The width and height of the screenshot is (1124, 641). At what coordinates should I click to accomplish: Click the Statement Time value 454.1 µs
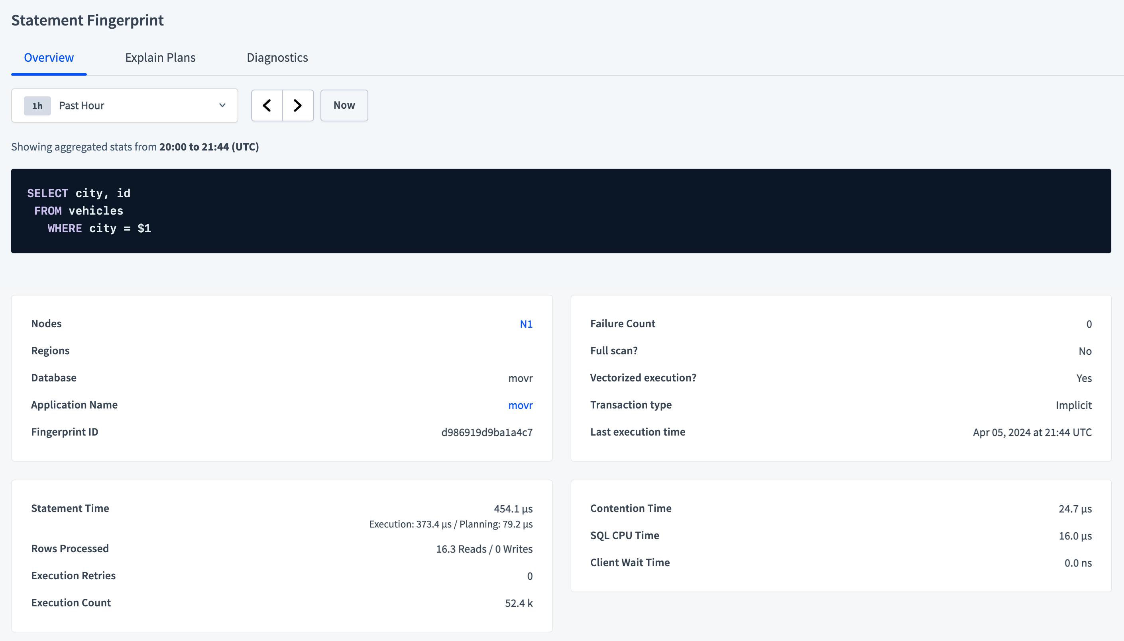tap(513, 509)
